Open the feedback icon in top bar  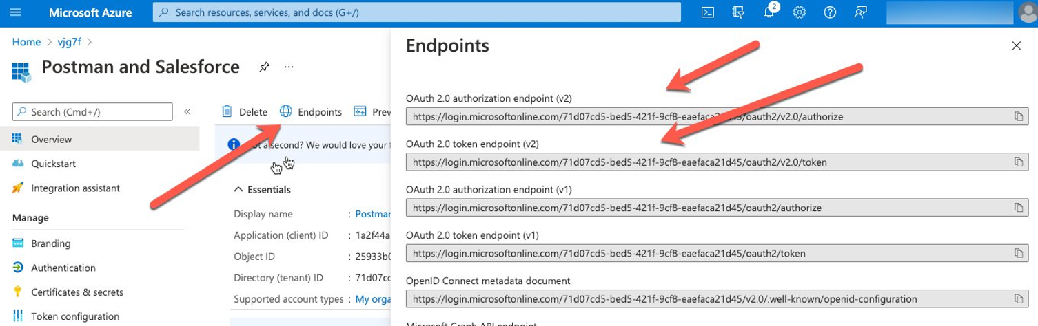click(x=860, y=12)
